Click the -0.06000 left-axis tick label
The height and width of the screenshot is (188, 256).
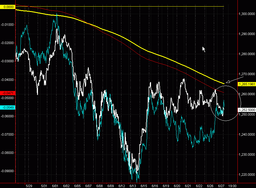(7, 116)
